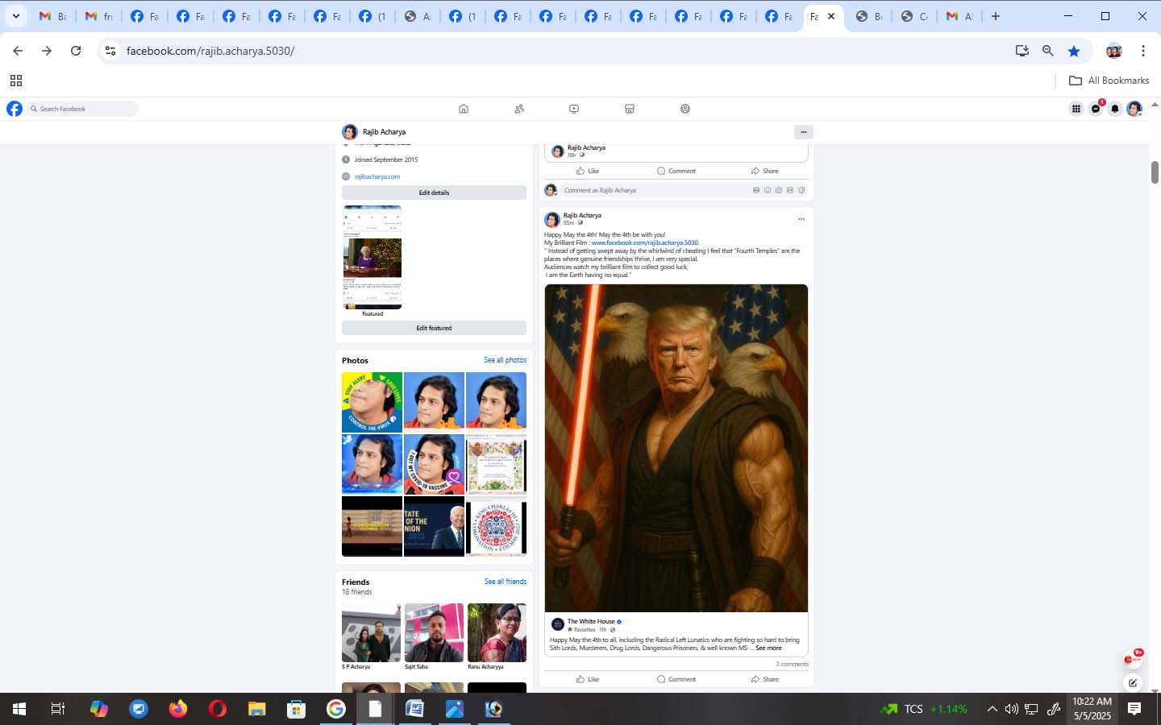Switch to the first Gmail tab
The image size is (1161, 725).
[x=52, y=16]
